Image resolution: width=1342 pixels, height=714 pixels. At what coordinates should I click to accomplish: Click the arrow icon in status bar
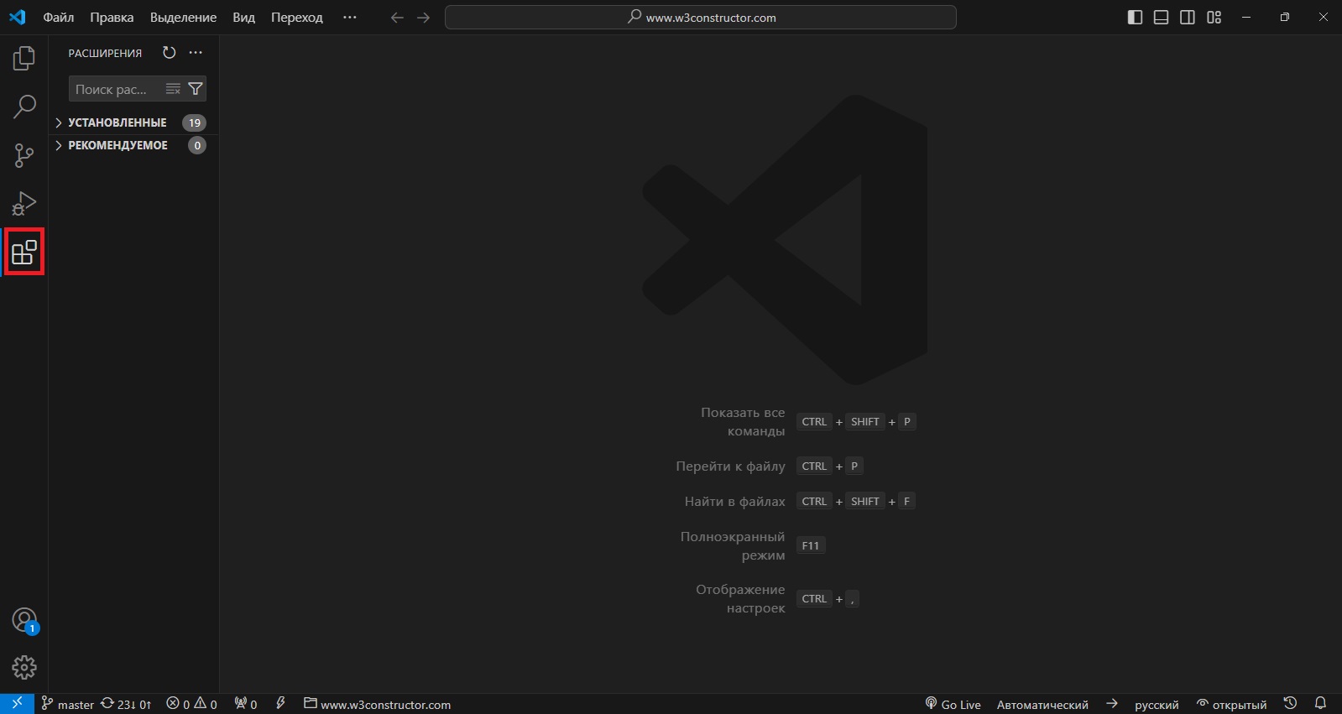pyautogui.click(x=1112, y=704)
